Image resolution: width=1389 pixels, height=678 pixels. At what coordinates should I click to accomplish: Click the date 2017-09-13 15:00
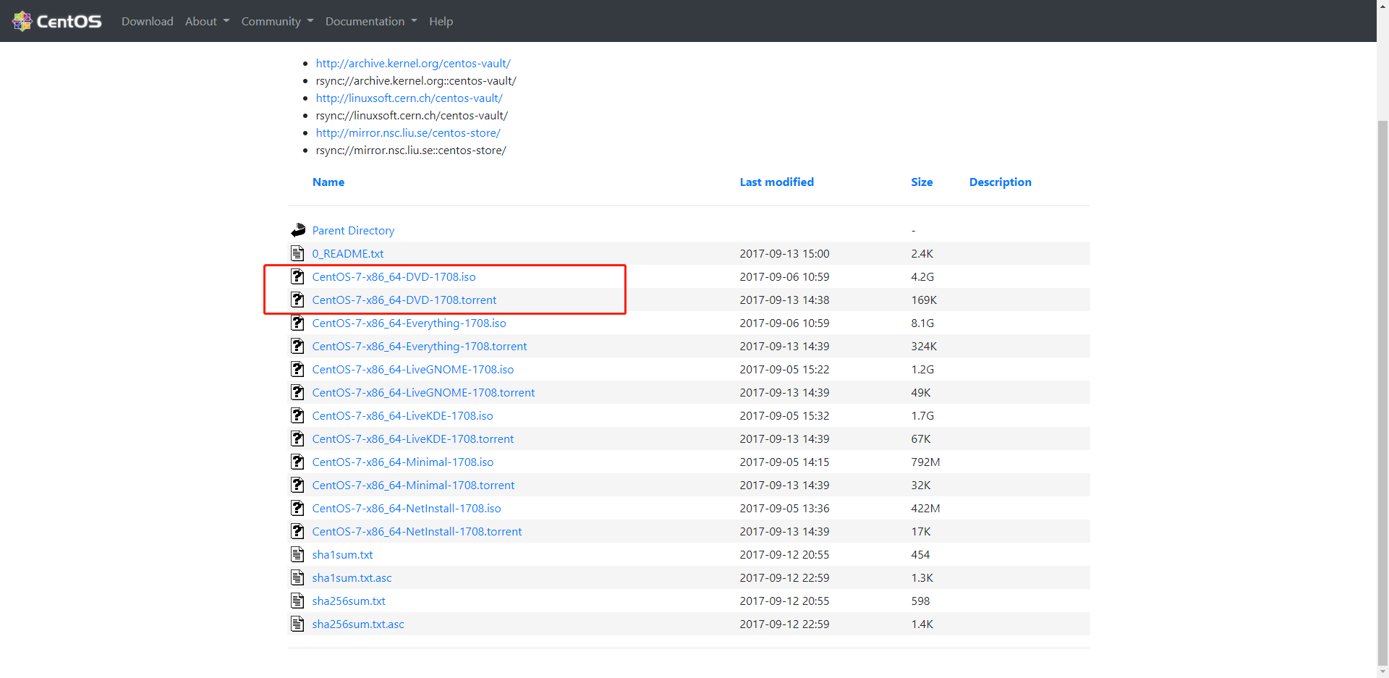(785, 253)
